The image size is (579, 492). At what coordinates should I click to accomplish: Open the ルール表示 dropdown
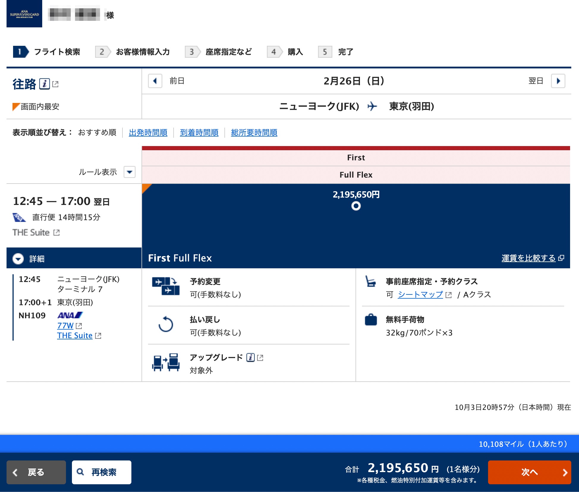130,172
